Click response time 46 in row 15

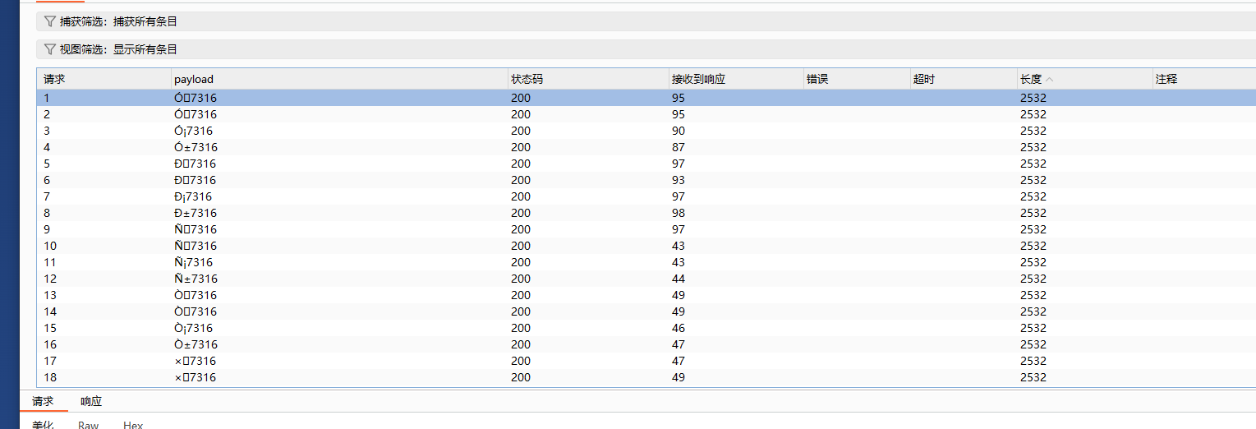[679, 328]
